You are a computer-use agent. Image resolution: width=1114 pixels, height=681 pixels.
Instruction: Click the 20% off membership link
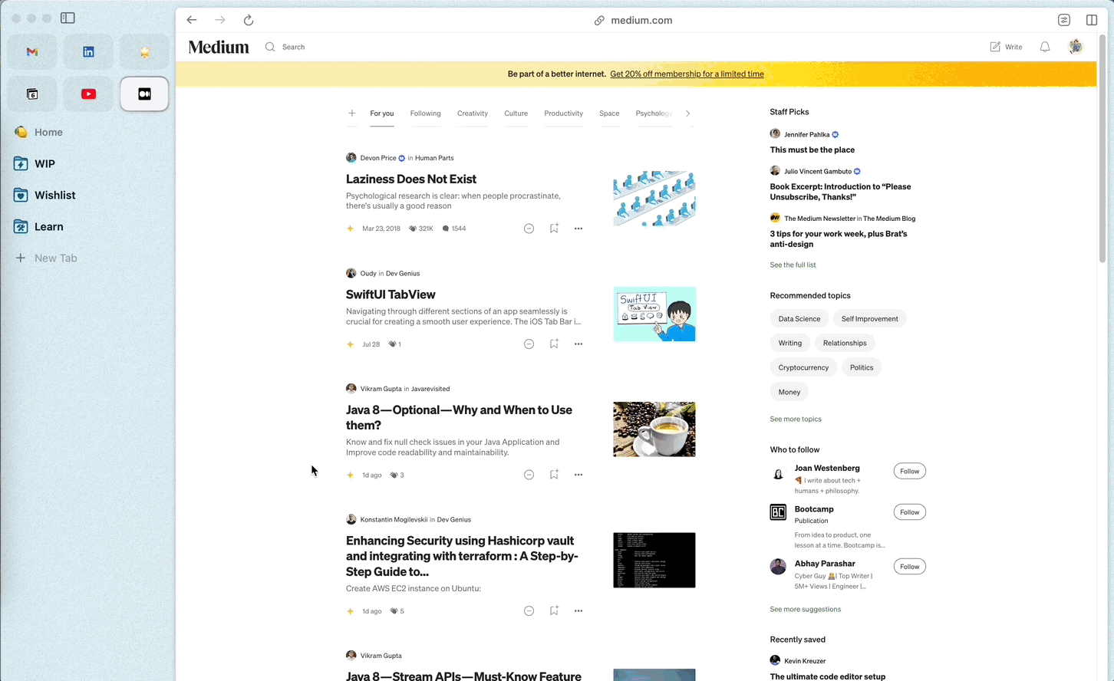click(687, 74)
